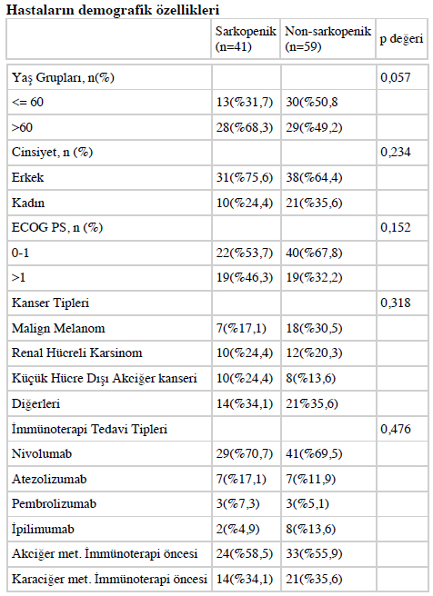
Task: Select the İpilimumab non-sarkopenik value 8(%13,6)
Action: point(311,529)
